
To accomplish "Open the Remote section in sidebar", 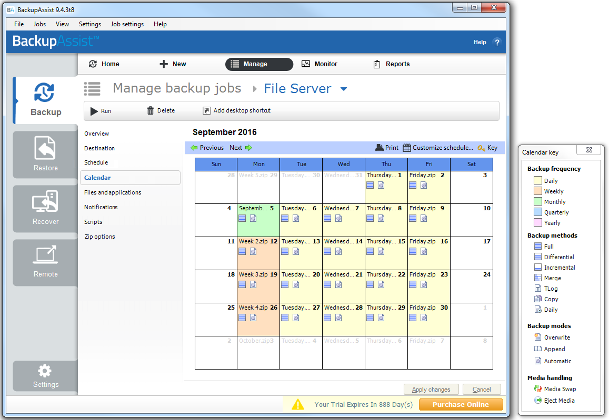I will tap(45, 262).
